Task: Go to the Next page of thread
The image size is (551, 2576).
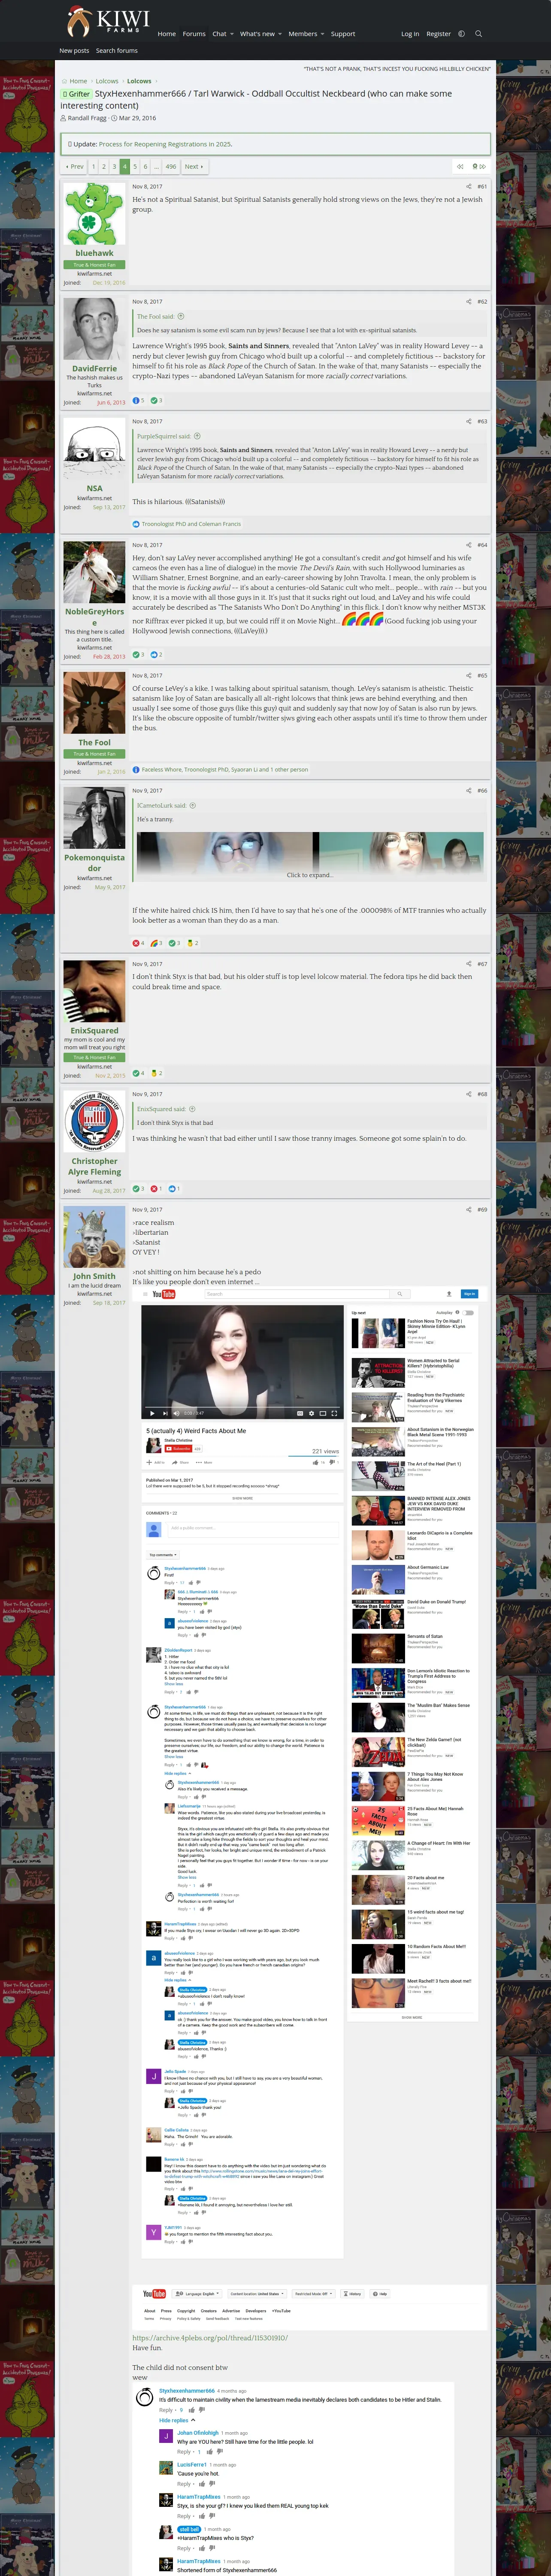Action: [193, 167]
